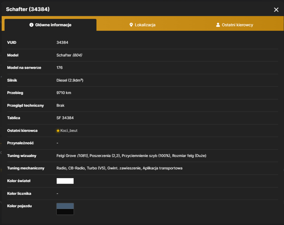The width and height of the screenshot is (284, 225).
Task: Click the Silnik row label
Action: (x=12, y=80)
